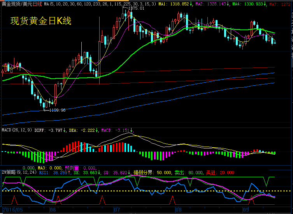Click the magenta MACD: -3.151 value

point(117,130)
